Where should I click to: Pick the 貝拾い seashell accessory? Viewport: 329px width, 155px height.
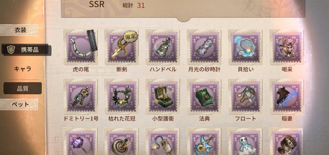click(245, 47)
